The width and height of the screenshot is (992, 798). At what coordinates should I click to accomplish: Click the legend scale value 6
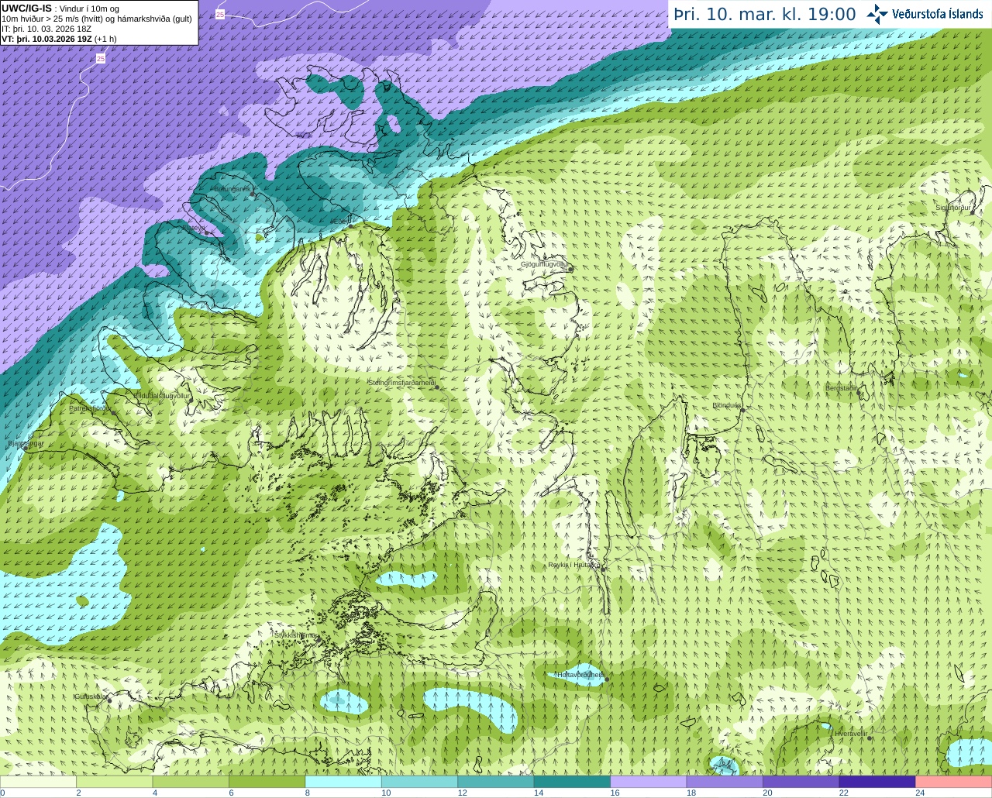(x=231, y=793)
